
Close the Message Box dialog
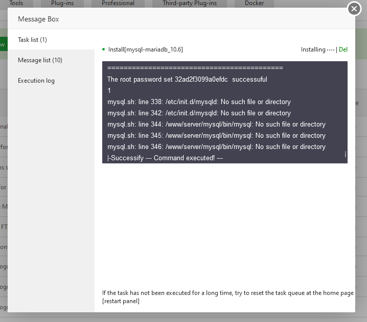(x=354, y=9)
